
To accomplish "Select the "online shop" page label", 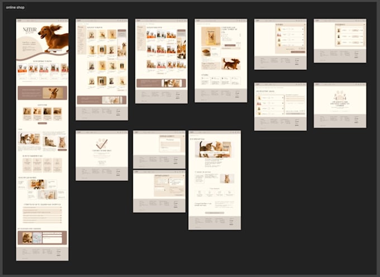I will 15,7.
